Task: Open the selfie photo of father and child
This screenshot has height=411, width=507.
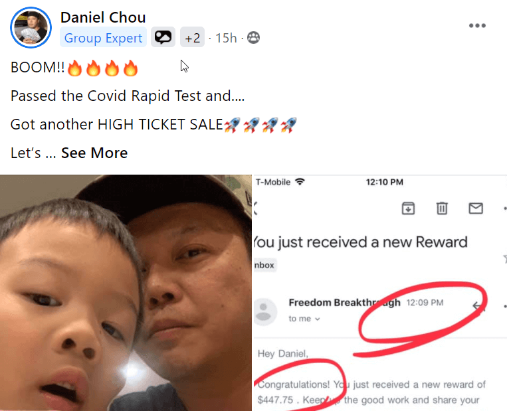Action: pos(126,293)
